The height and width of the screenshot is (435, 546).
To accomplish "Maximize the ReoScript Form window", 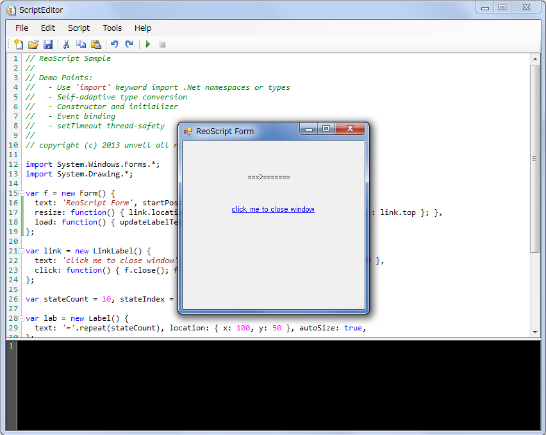I will coord(326,129).
